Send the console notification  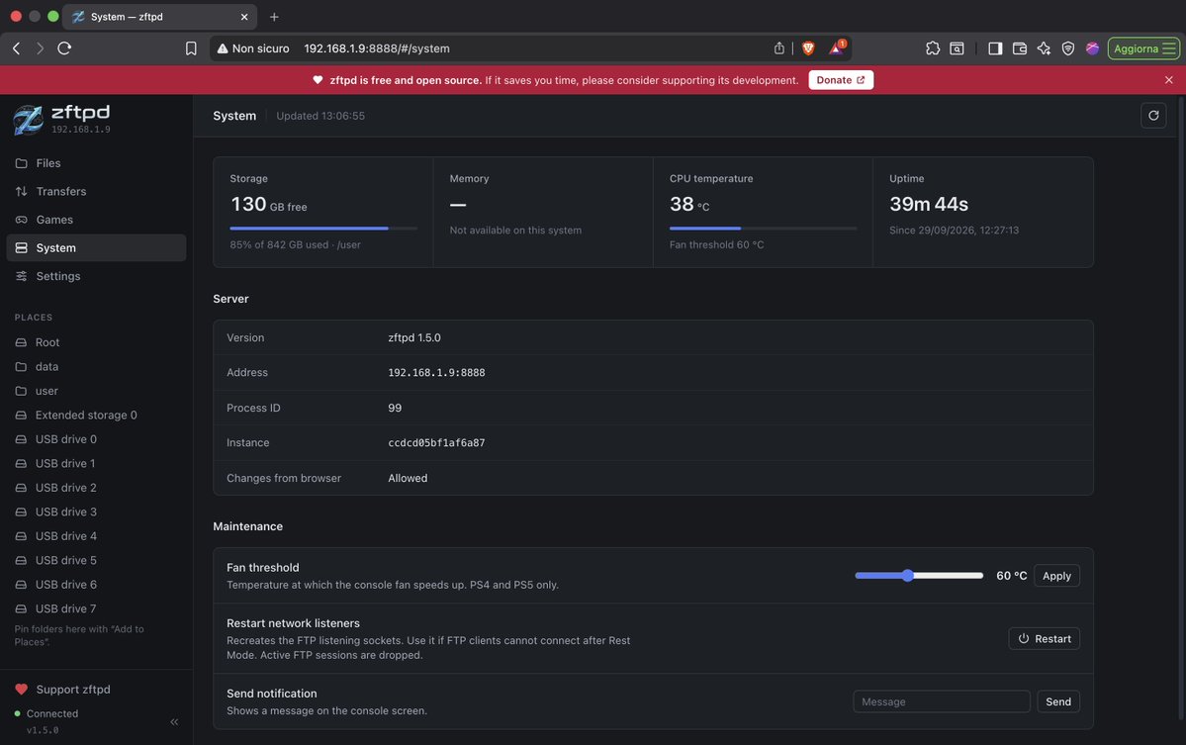1058,701
